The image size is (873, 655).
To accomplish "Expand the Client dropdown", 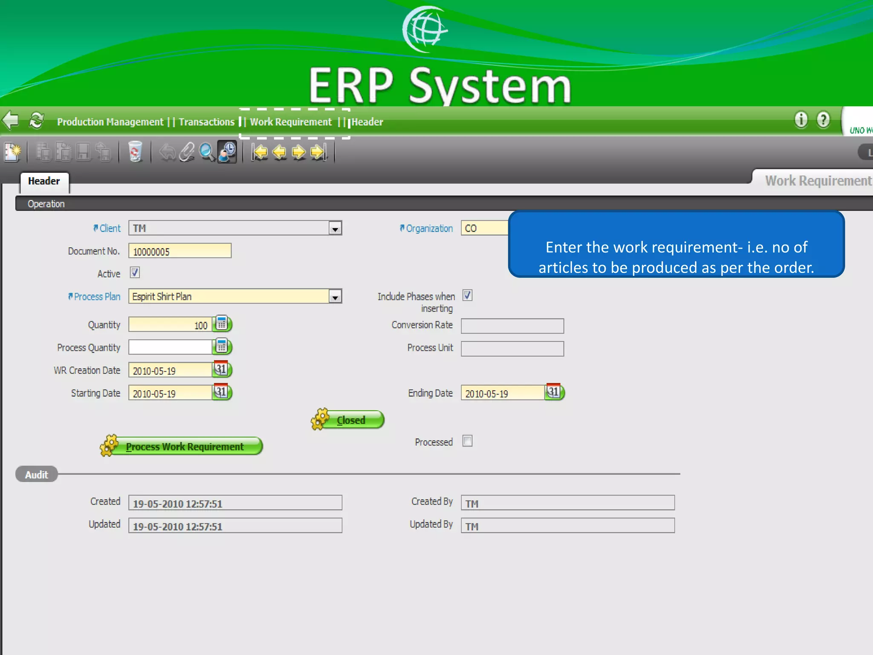I will point(335,229).
